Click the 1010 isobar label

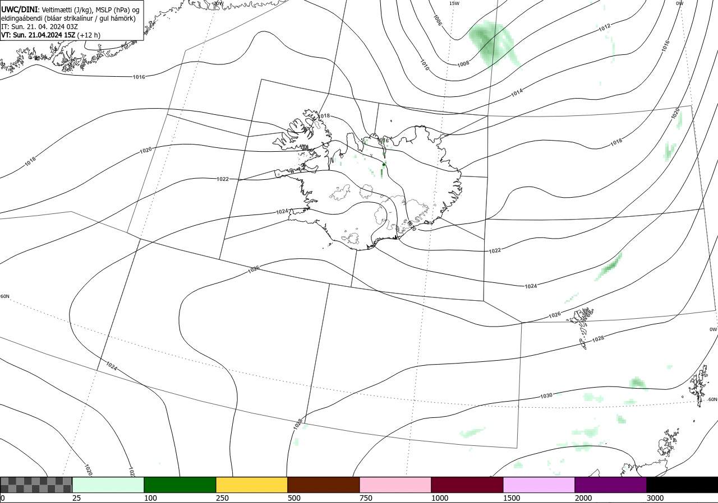pos(425,66)
